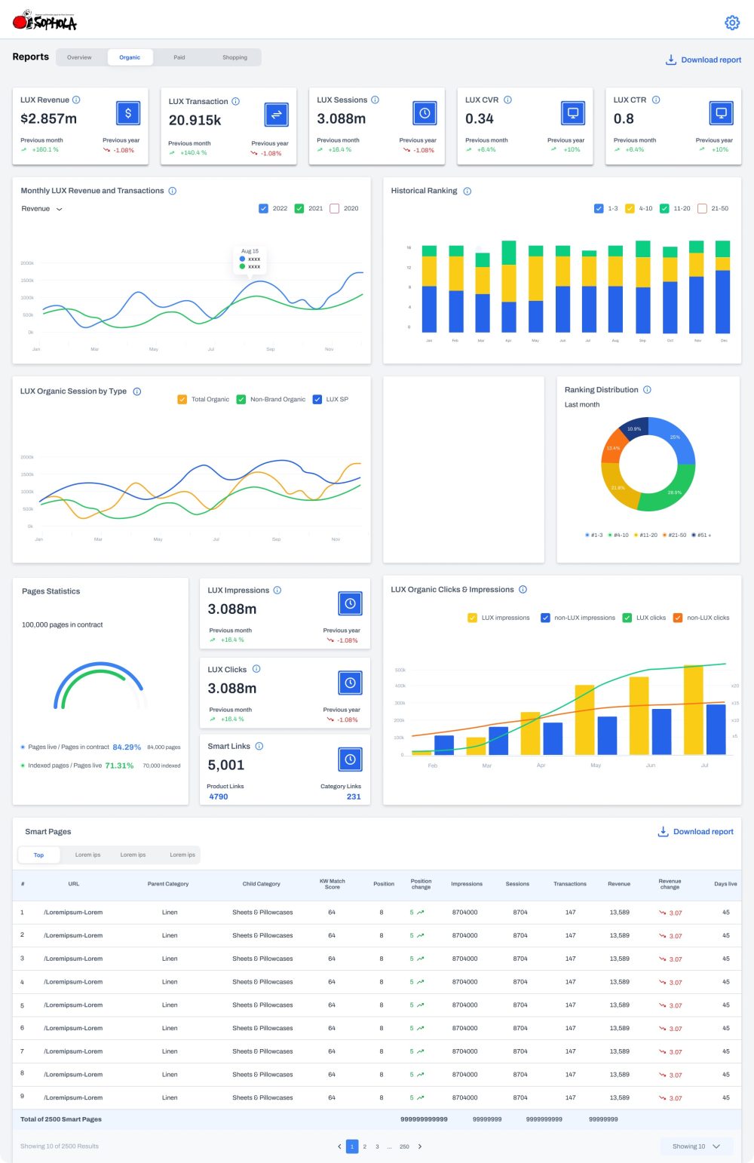Expand the Revenue metric dropdown
This screenshot has width=754, height=1163.
[x=42, y=209]
